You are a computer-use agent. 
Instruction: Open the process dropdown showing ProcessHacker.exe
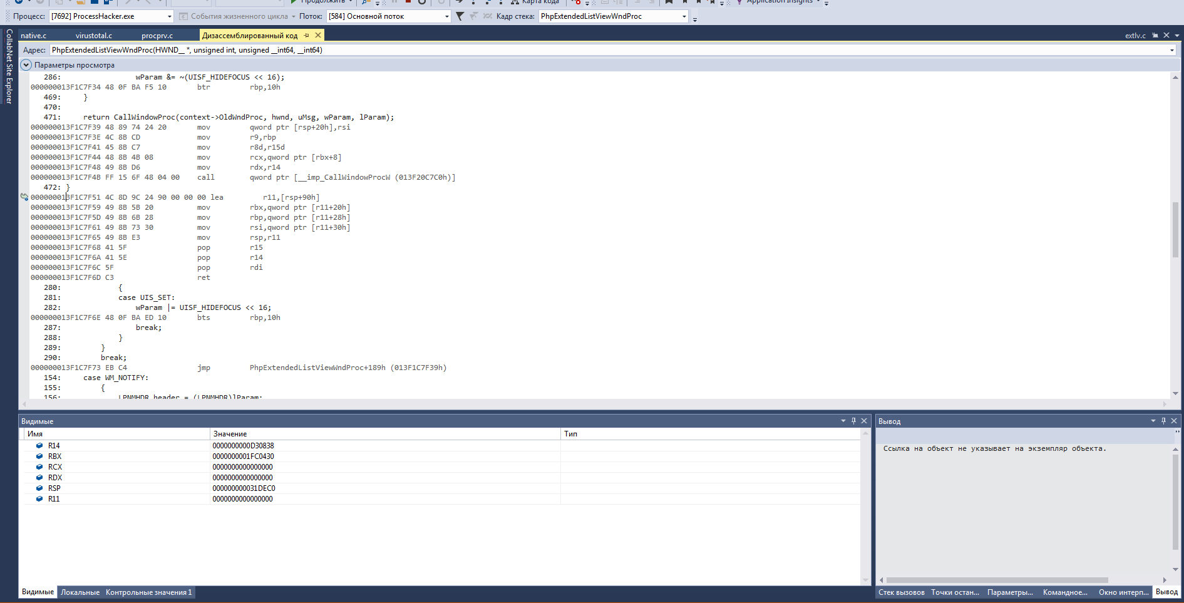point(168,16)
